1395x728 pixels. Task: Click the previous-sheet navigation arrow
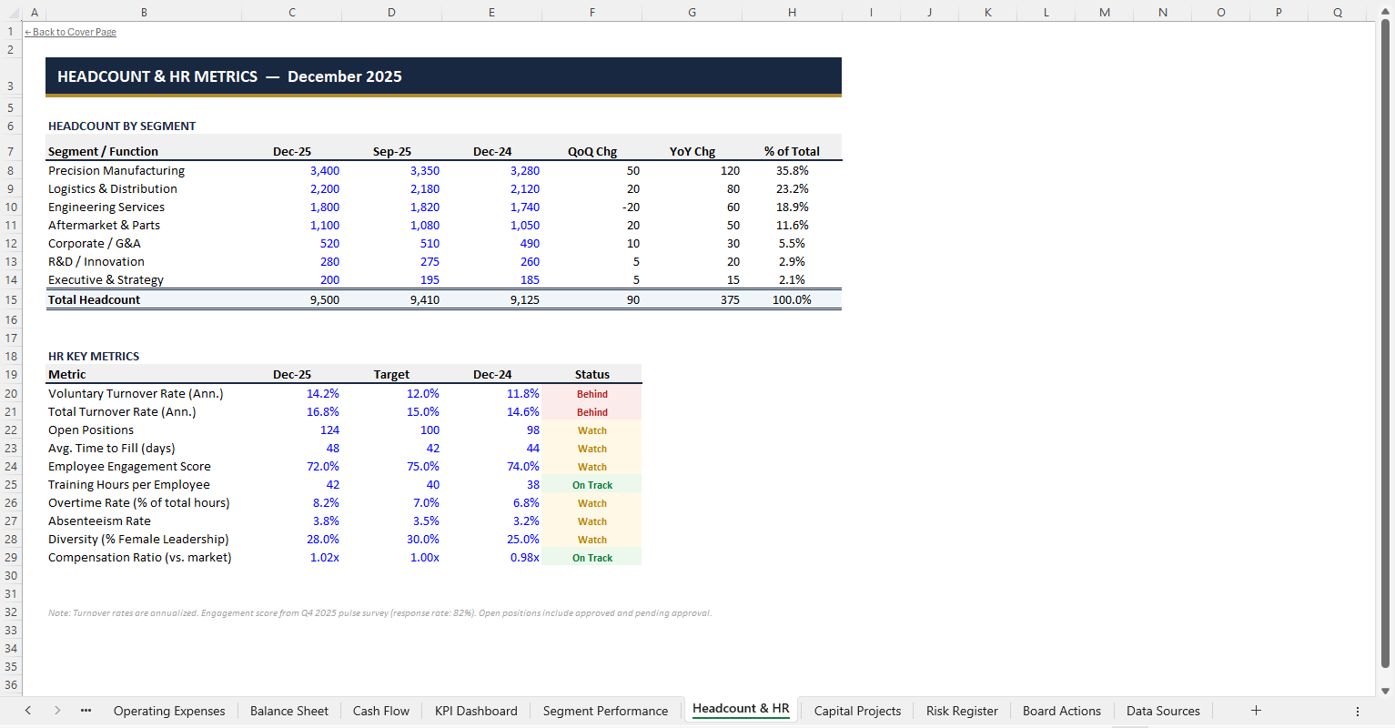(27, 710)
